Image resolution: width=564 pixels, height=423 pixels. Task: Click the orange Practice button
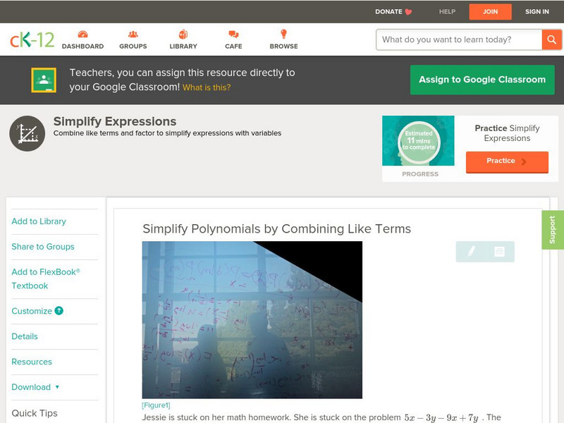pyautogui.click(x=507, y=162)
